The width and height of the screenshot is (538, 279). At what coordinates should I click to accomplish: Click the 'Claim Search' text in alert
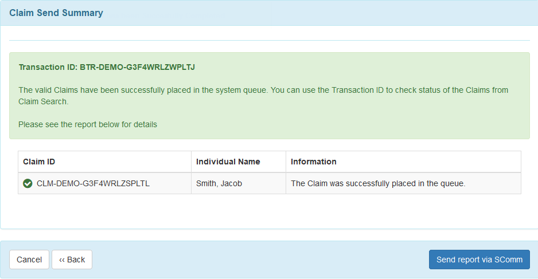pos(42,101)
